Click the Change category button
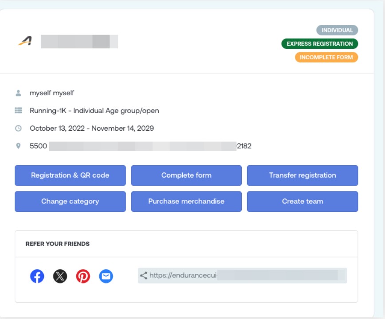Viewport: 385px width, 319px height. [x=70, y=202]
